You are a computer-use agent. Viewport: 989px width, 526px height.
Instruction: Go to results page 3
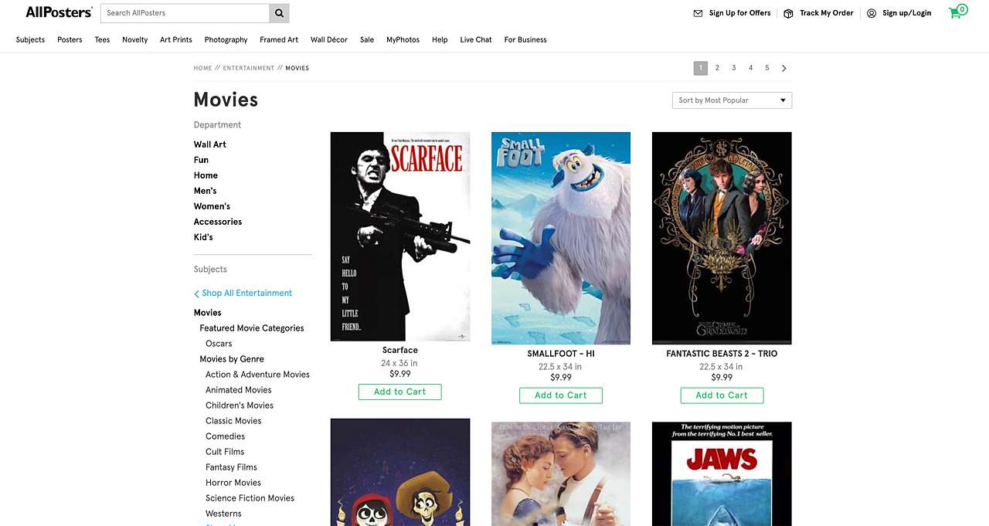point(733,68)
